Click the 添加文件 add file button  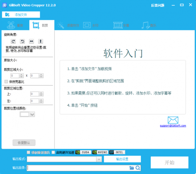(x=21, y=15)
